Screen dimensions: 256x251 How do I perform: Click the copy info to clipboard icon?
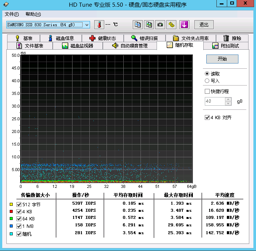tap(138, 25)
